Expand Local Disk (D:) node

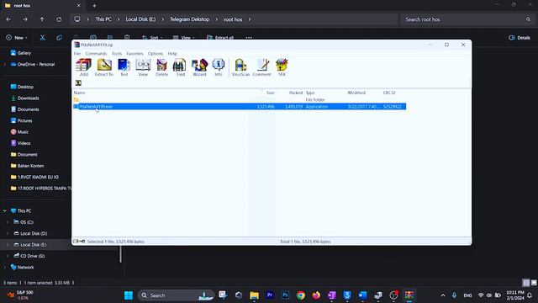pyautogui.click(x=8, y=233)
